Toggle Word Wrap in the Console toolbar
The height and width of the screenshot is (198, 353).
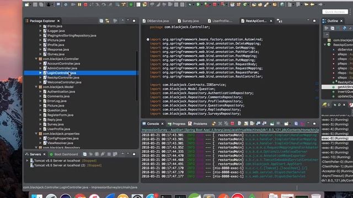pyautogui.click(x=252, y=123)
